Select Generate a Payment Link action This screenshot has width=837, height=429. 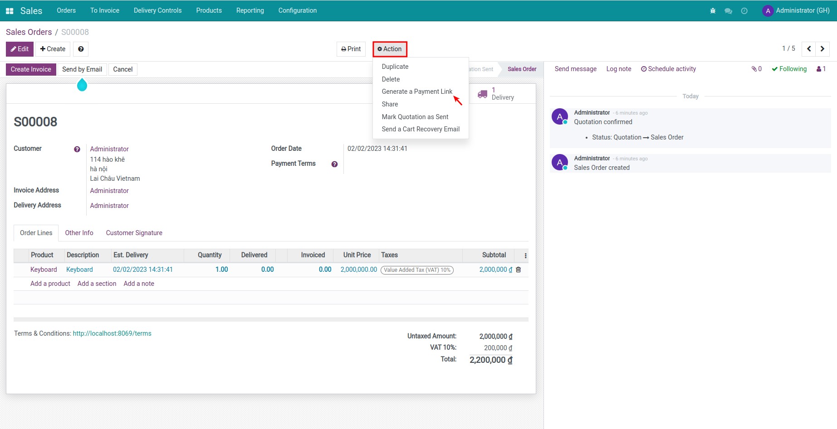(x=417, y=92)
